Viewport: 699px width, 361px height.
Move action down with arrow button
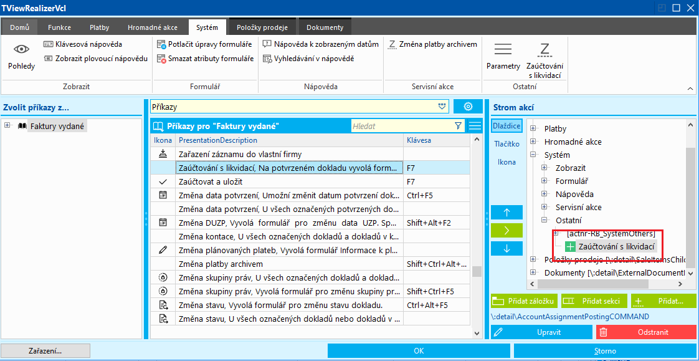point(506,249)
